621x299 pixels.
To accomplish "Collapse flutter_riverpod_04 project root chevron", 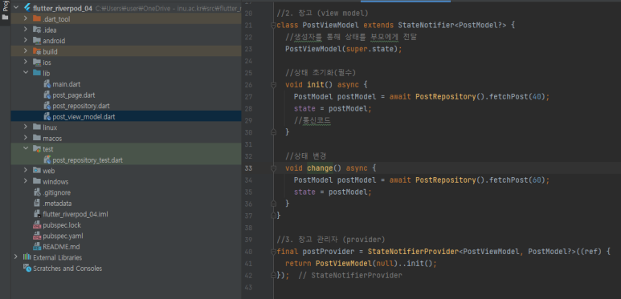I will [x=16, y=7].
